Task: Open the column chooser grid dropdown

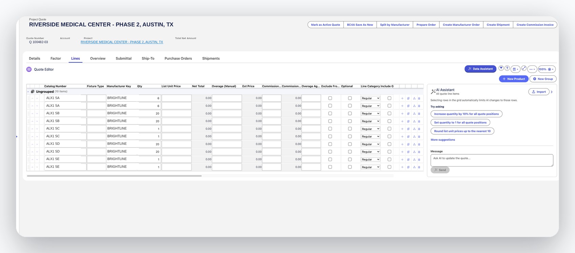Action: pyautogui.click(x=515, y=69)
